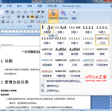Image resolution: width=112 pixels, height=111 pixels.
Task: Click the character border 'A' icon
Action: pos(12,12)
